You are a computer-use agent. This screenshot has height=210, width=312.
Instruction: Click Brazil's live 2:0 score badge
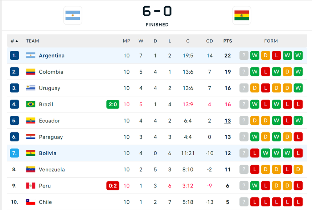[x=112, y=104]
